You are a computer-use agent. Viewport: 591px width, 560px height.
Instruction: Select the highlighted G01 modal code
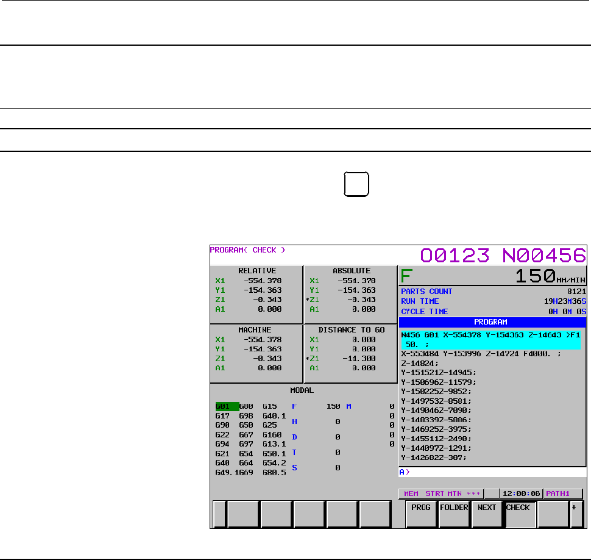pyautogui.click(x=227, y=406)
